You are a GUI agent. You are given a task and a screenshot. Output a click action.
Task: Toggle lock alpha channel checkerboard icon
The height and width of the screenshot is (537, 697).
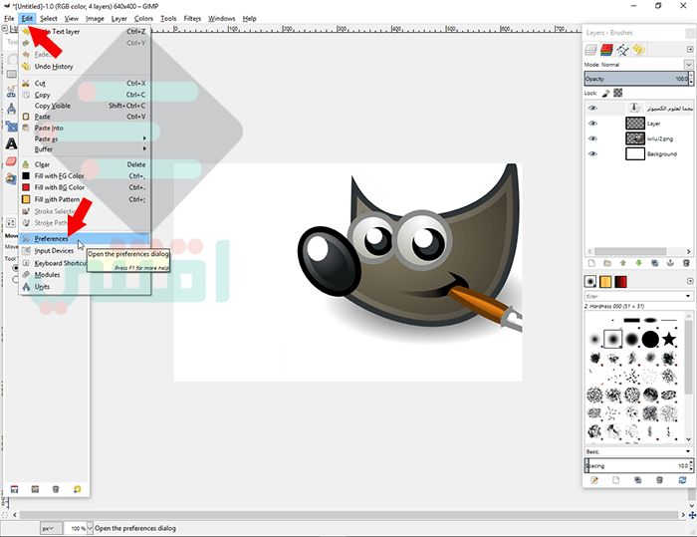(618, 93)
